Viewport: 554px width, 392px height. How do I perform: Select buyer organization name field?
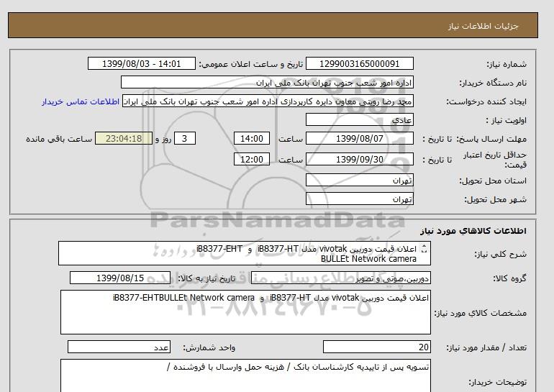click(x=267, y=82)
